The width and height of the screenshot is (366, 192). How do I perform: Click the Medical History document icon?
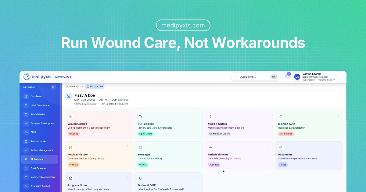click(70, 148)
